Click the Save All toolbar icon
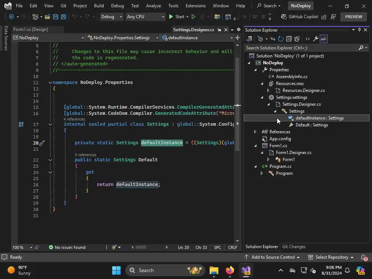The height and width of the screenshot is (279, 372). 63,17
